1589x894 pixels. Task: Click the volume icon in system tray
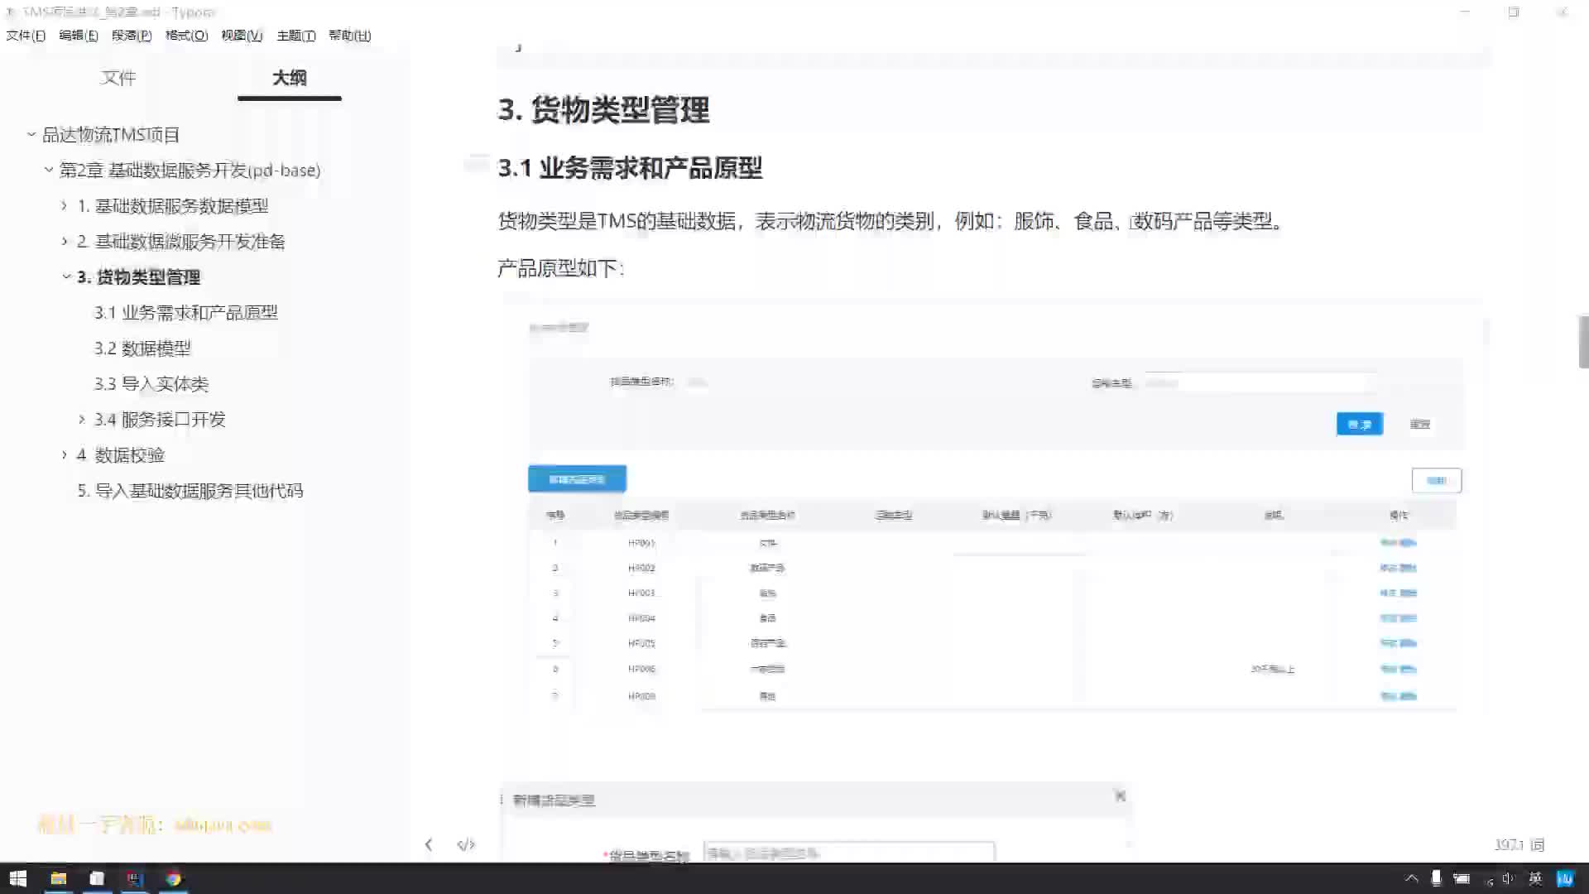click(1507, 878)
